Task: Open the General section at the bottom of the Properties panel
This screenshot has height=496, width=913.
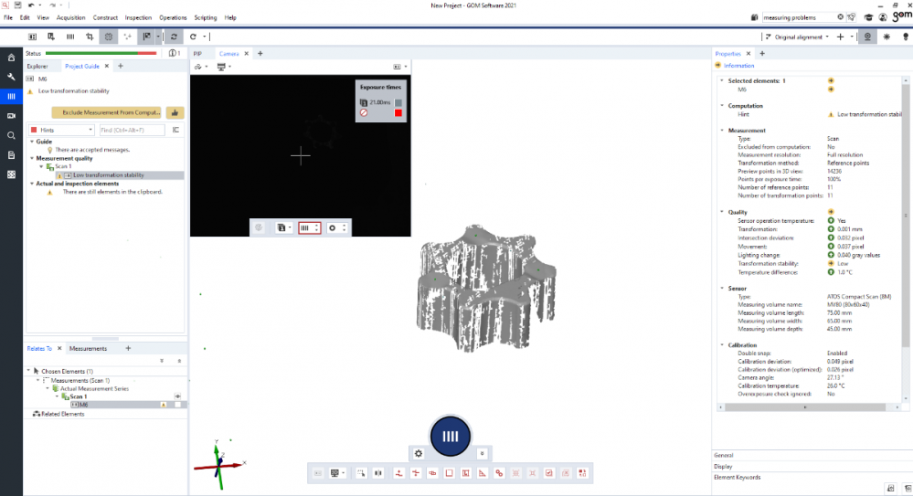Action: tap(724, 455)
